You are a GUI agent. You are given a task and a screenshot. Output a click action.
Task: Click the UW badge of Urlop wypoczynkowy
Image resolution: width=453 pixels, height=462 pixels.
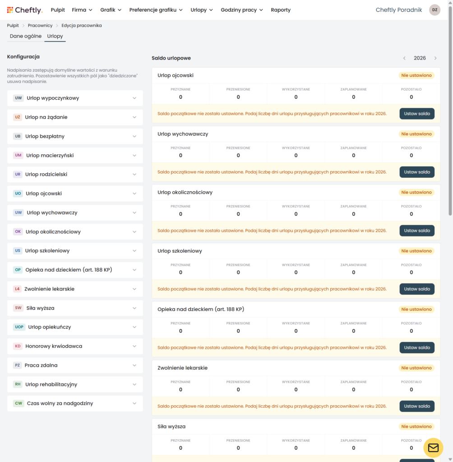pyautogui.click(x=18, y=98)
